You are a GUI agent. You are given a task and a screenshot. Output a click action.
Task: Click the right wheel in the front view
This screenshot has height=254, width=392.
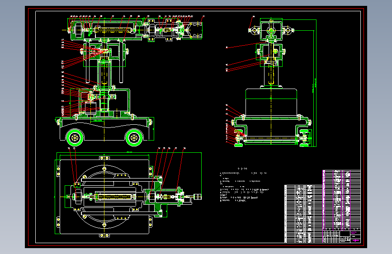click(x=134, y=137)
